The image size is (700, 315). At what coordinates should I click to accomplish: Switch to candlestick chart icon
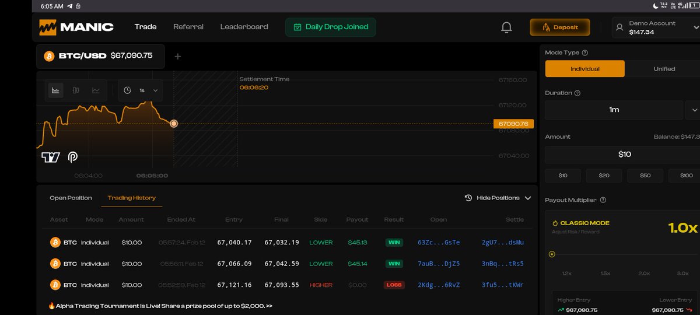[76, 90]
